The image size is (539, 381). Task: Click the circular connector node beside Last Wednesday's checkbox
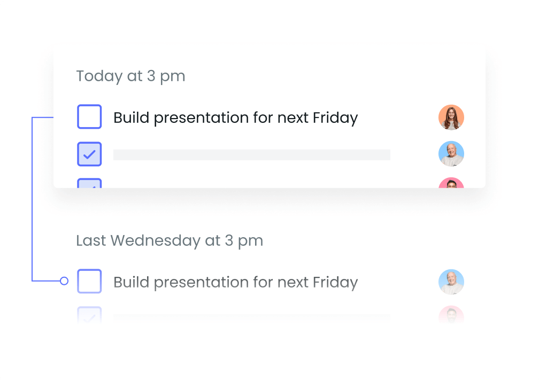[x=64, y=281]
